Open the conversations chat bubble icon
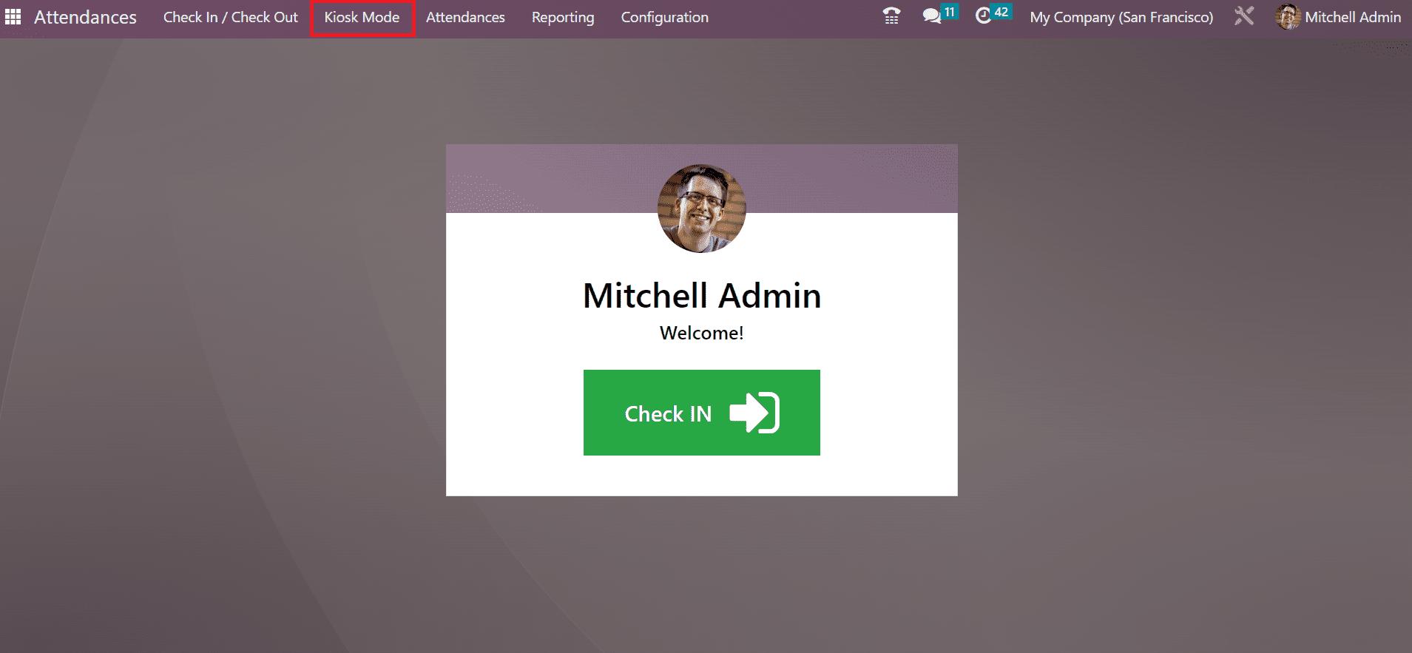1412x653 pixels. [x=931, y=16]
